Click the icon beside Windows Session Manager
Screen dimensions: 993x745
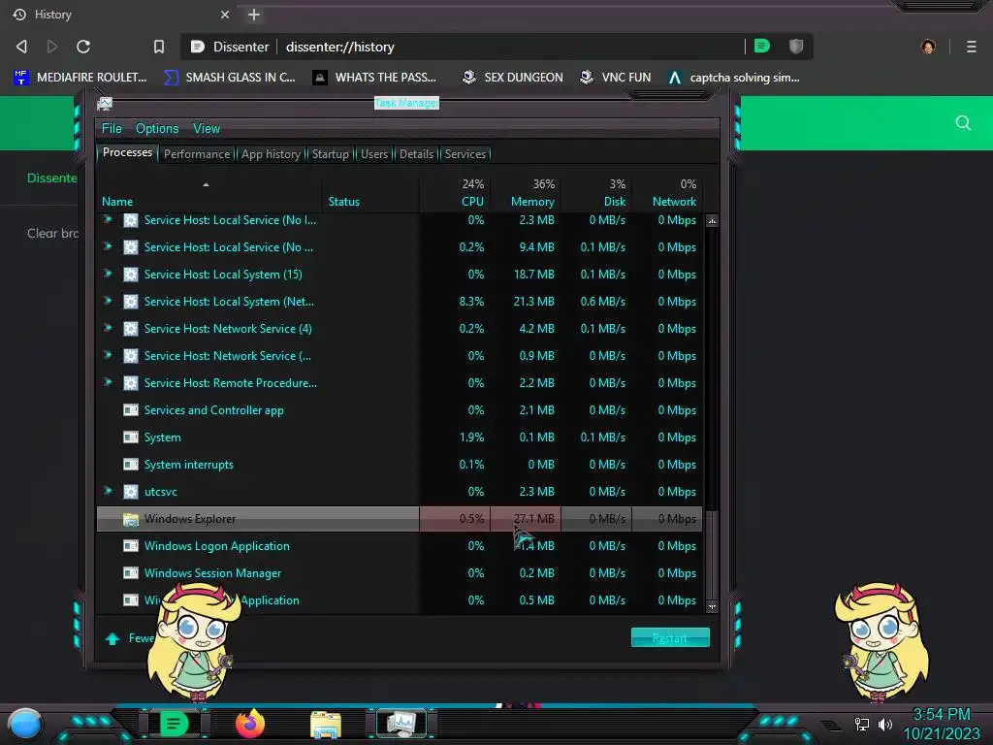point(131,573)
